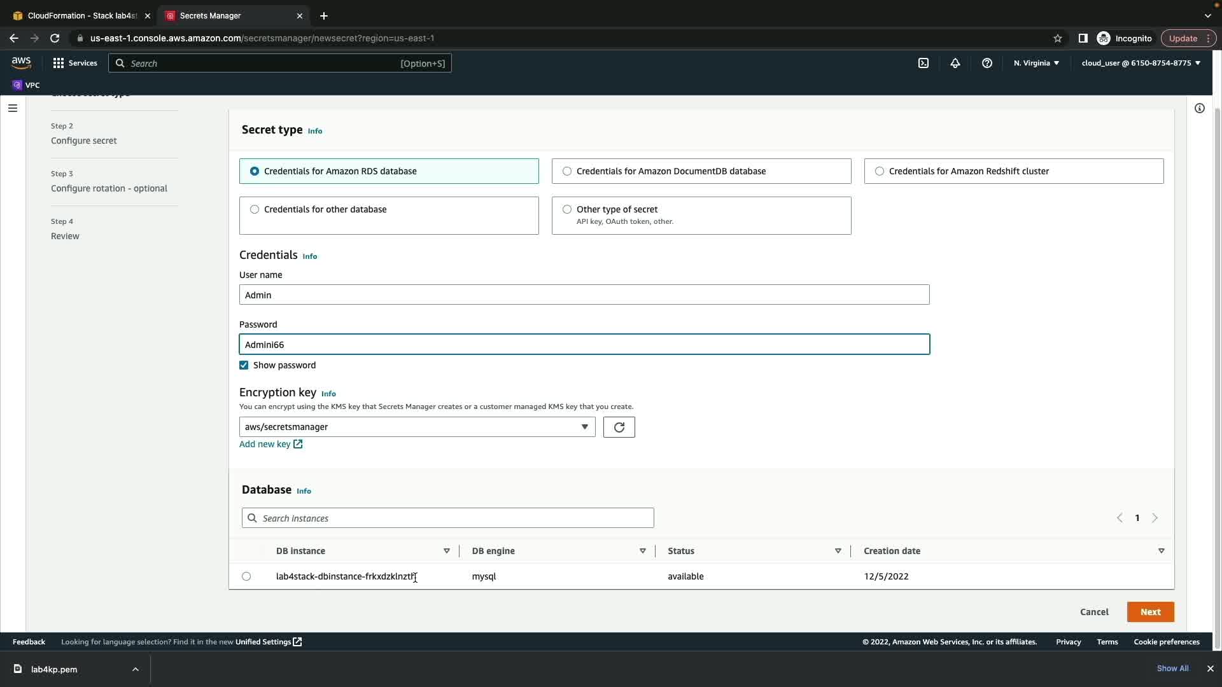Screen dimensions: 1222x687
Task: Click the VPC shortcut icon
Action: tap(25, 85)
